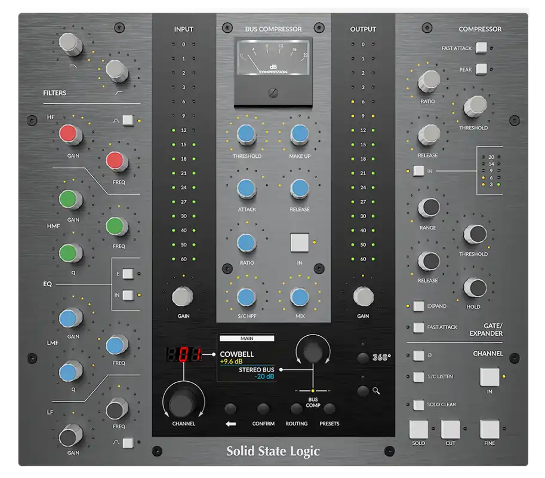
Task: Toggle the Expand button
Action: tap(418, 306)
